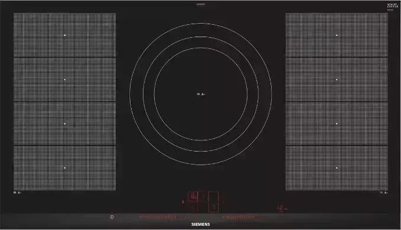Tap the red timer display showing 12

coord(282,208)
